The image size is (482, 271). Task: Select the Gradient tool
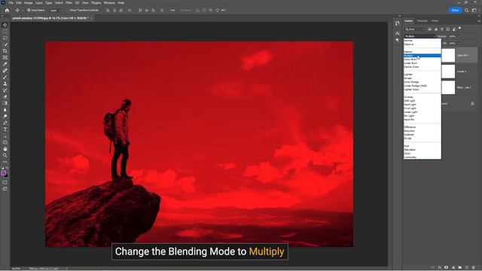point(5,103)
